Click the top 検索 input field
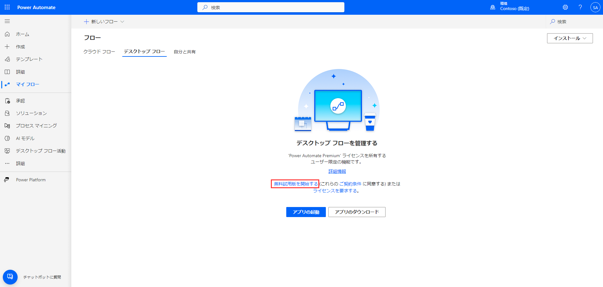The image size is (603, 287). 271,7
